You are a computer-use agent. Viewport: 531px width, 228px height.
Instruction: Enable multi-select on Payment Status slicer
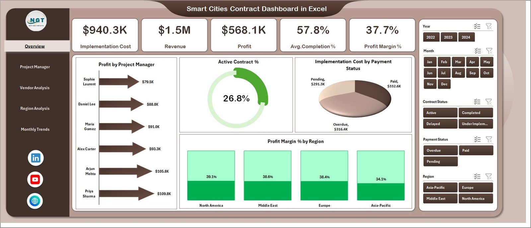[477, 139]
